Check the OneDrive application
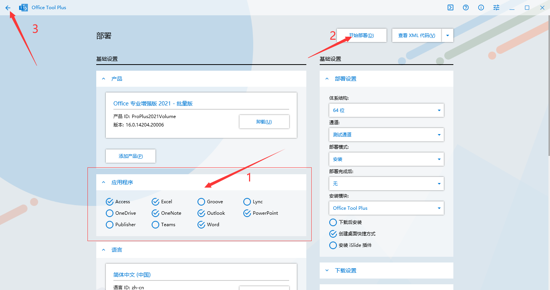The image size is (550, 290). [110, 213]
